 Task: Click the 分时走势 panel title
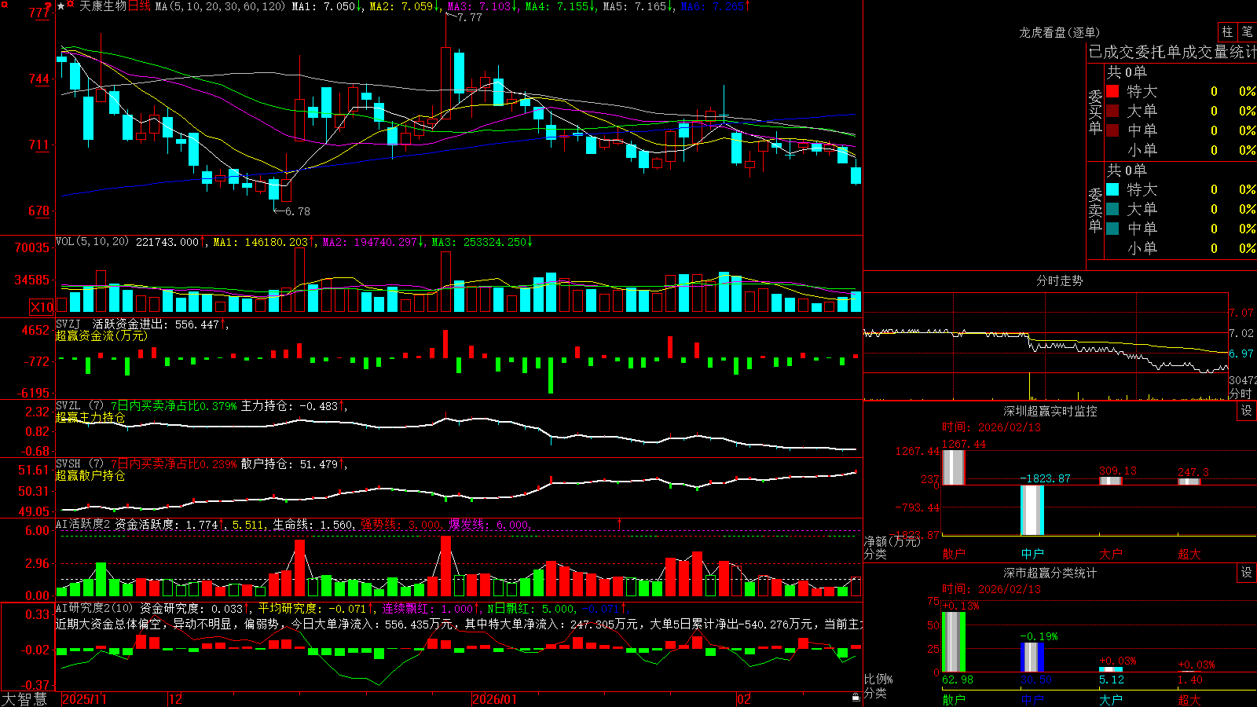pyautogui.click(x=1059, y=280)
